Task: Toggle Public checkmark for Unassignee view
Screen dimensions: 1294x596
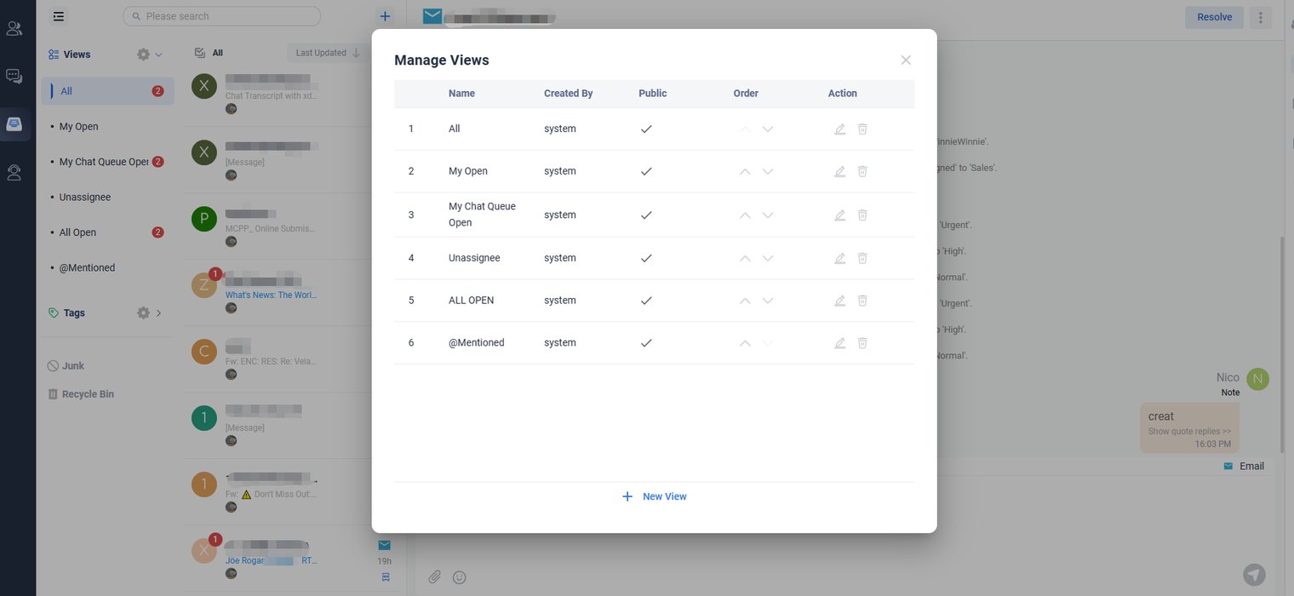Action: click(x=646, y=258)
